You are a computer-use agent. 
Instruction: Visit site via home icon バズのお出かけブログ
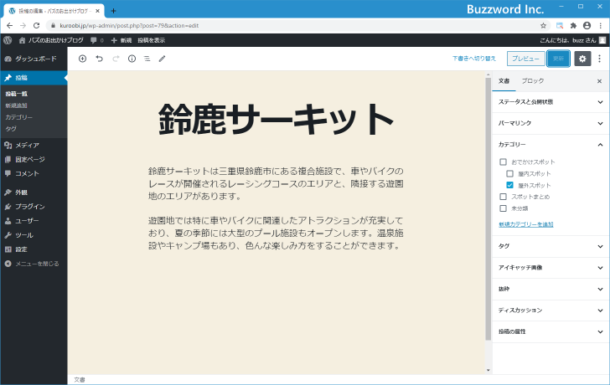[51, 40]
